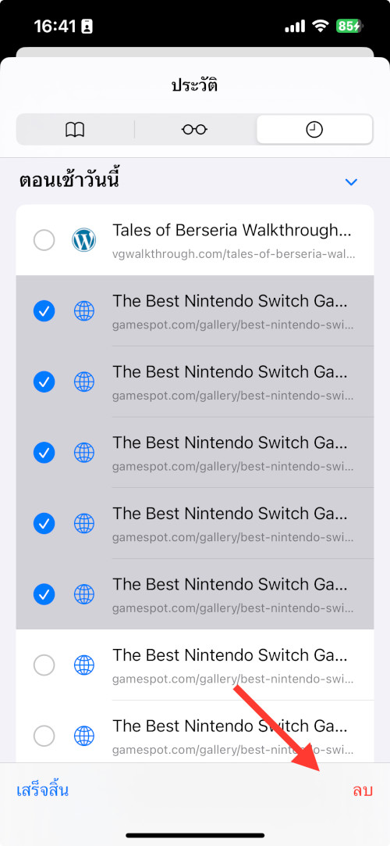Tap the cellular signal bars icon
The image size is (390, 846).
coord(295,26)
